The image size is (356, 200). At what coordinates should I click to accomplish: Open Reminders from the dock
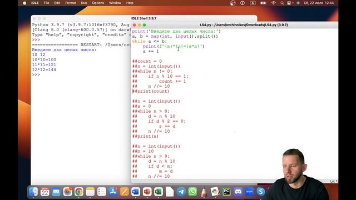click(101, 192)
